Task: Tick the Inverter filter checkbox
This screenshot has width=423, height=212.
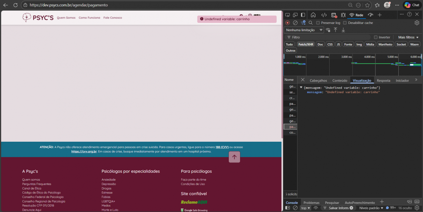Action: click(376, 37)
